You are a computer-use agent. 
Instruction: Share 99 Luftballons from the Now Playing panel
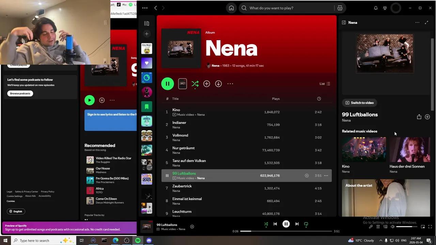419,117
